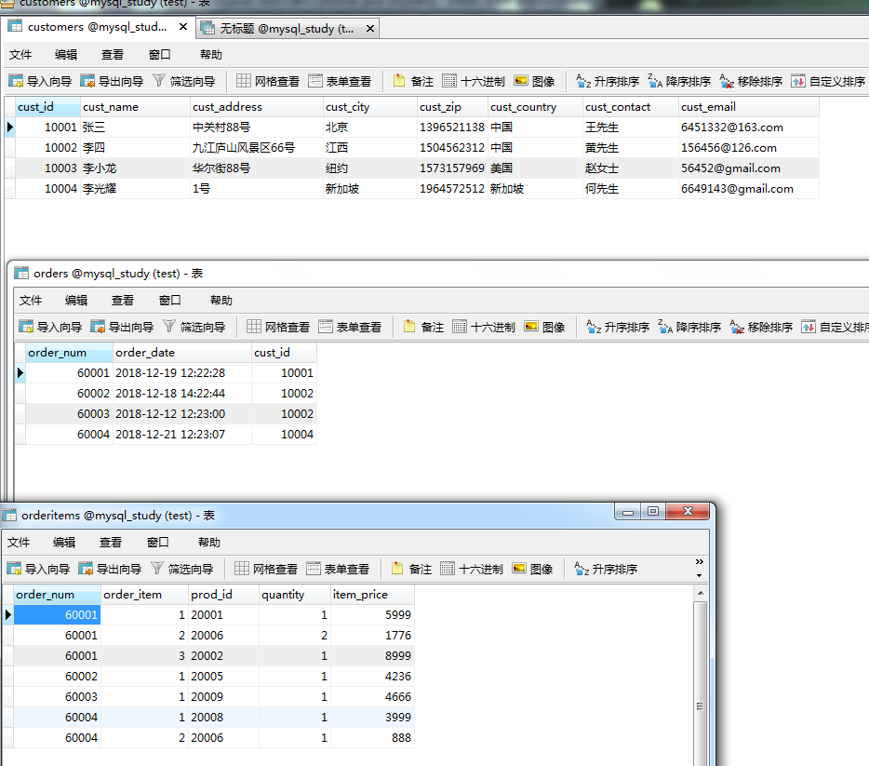The width and height of the screenshot is (869, 766).
Task: Click Export Wizard icon in customers toolbar
Action: tap(111, 82)
